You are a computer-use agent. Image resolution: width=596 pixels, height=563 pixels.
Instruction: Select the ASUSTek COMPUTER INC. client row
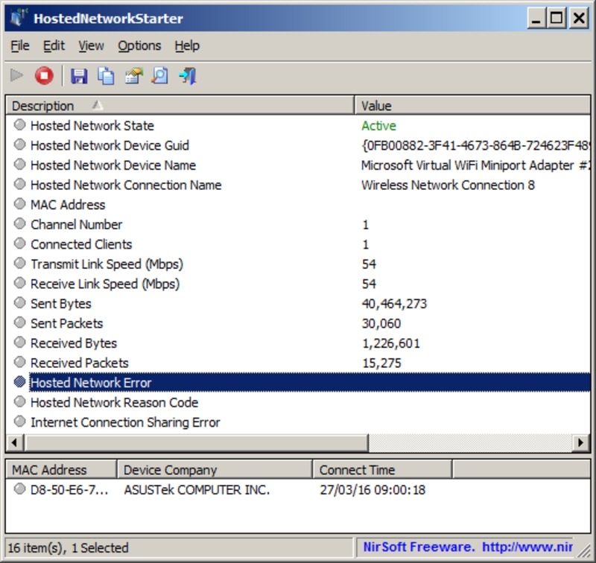(197, 490)
